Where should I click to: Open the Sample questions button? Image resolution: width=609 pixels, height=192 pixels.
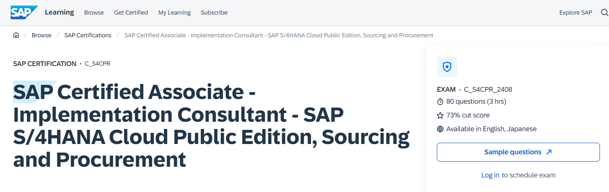[518, 152]
